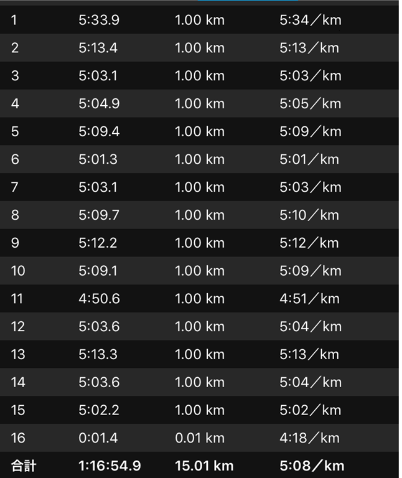Select lap 2 row showing 5:13.4
This screenshot has width=402, height=478.
199,48
